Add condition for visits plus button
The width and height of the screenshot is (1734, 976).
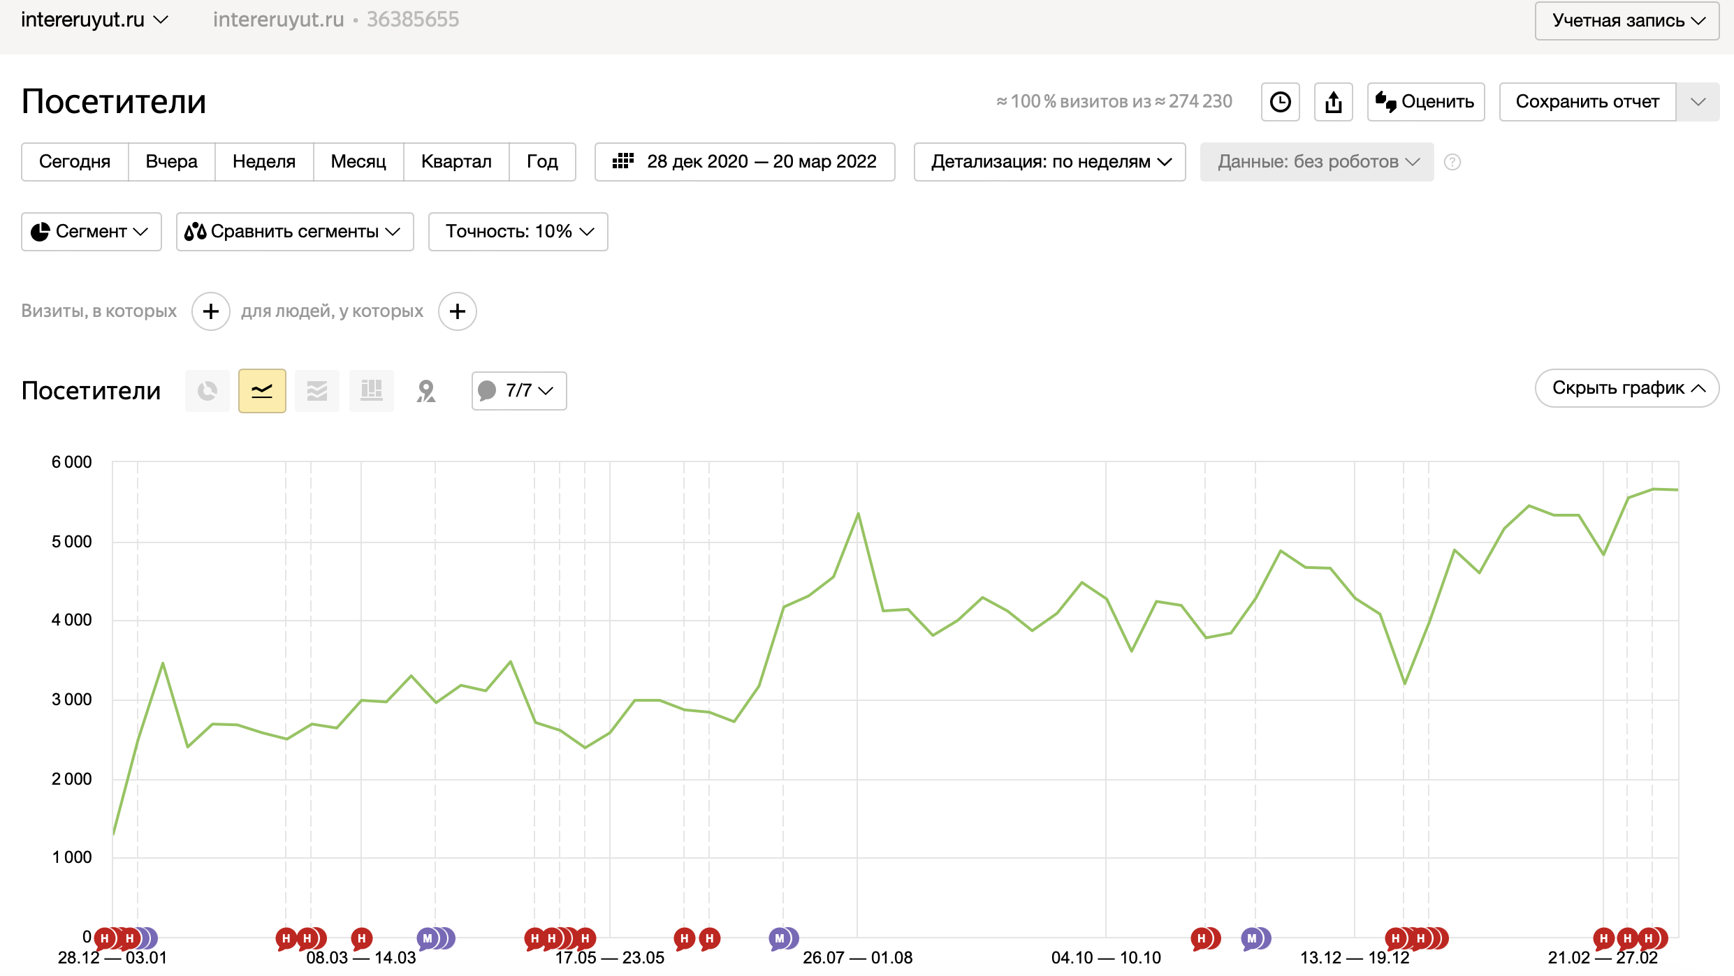pyautogui.click(x=211, y=311)
